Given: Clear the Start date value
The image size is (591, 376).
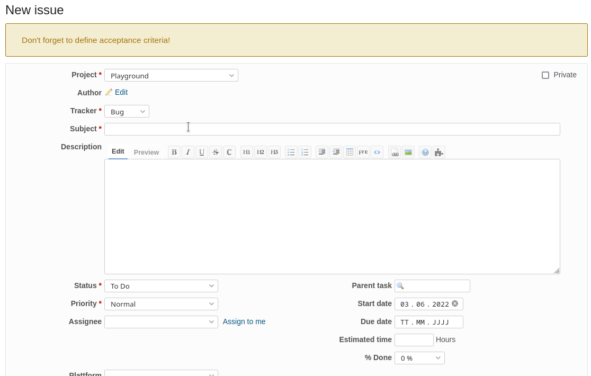Looking at the screenshot, I should pos(455,304).
